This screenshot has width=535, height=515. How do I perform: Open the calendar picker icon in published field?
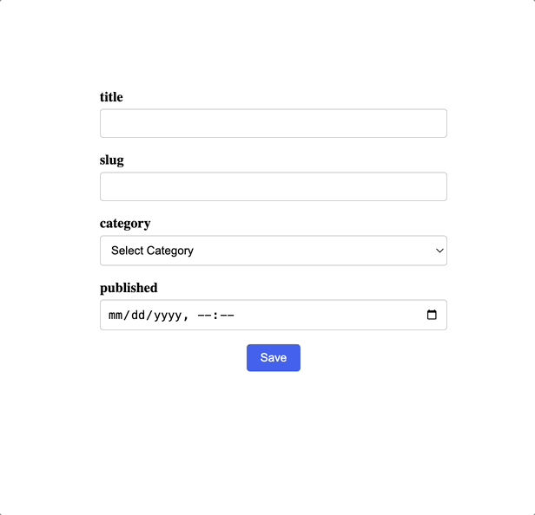click(x=432, y=315)
